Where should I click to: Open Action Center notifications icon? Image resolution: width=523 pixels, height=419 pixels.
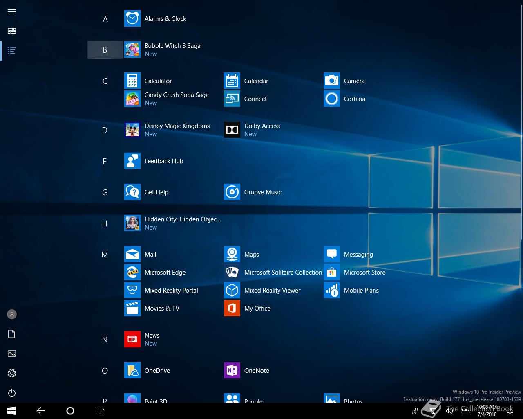(x=510, y=411)
